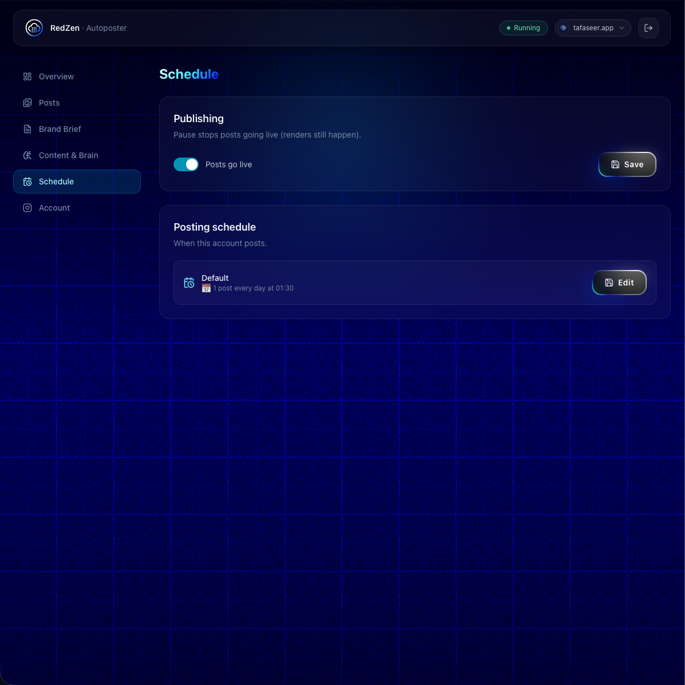The width and height of the screenshot is (685, 685).
Task: Open the Posts section
Action: pos(77,103)
